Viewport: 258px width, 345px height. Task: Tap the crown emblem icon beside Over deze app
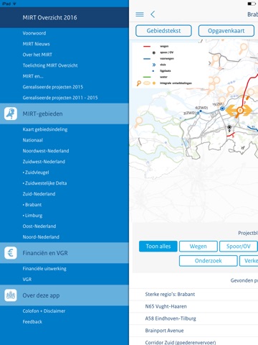[x=11, y=295]
